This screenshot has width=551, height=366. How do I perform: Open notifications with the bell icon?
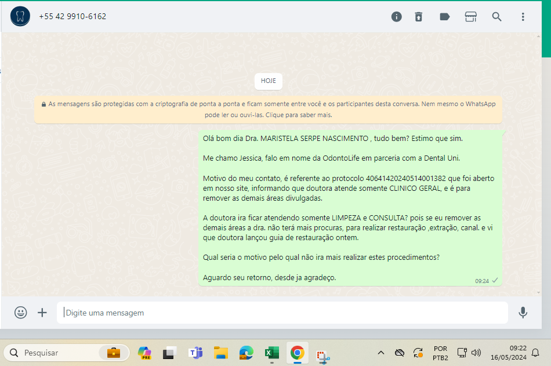pos(535,353)
